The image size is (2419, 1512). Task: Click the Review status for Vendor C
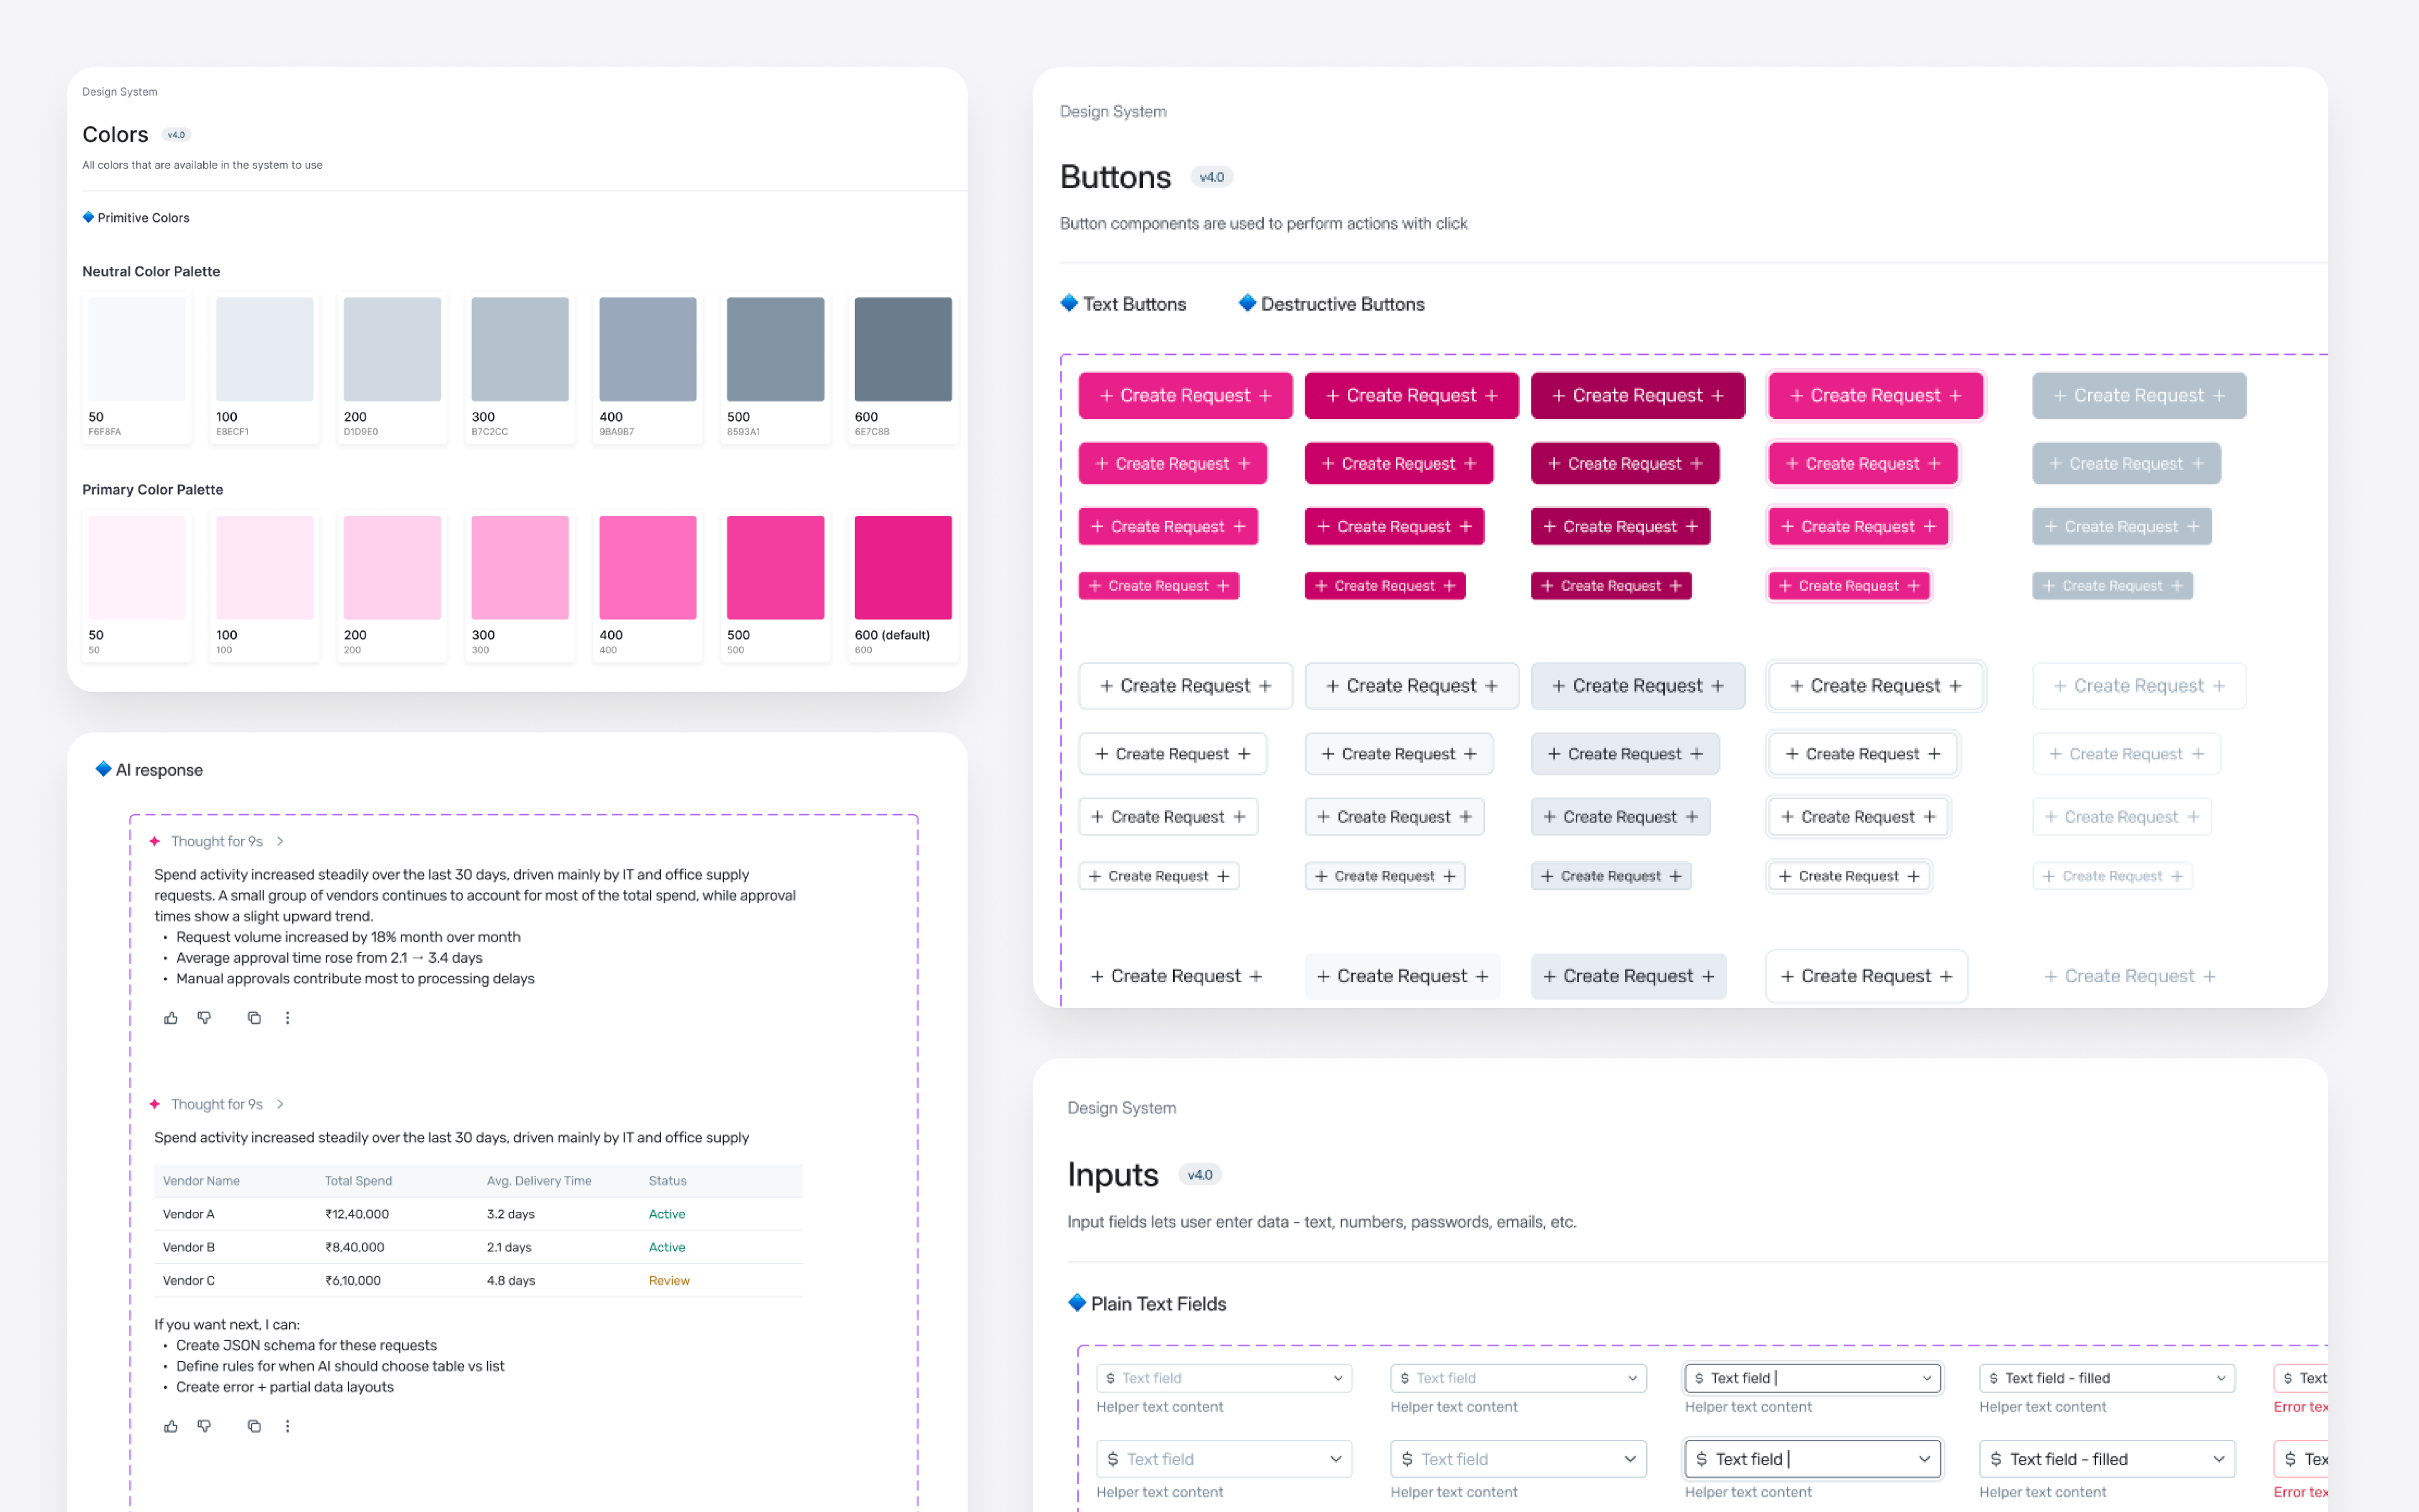pos(669,1280)
